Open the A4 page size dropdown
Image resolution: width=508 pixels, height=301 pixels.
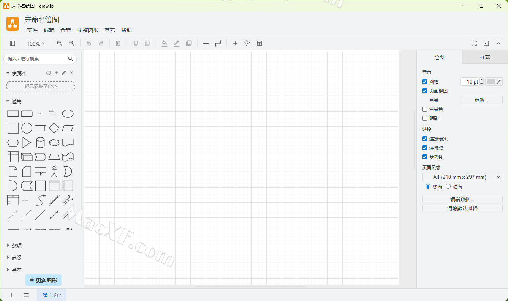click(x=462, y=177)
